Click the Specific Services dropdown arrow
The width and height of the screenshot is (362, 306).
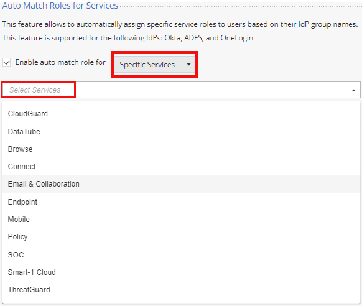tap(188, 65)
